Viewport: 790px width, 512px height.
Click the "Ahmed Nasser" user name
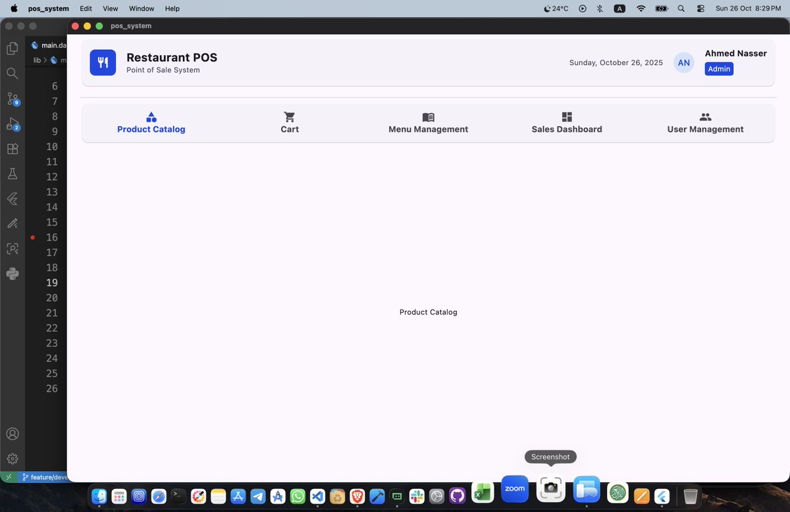736,53
